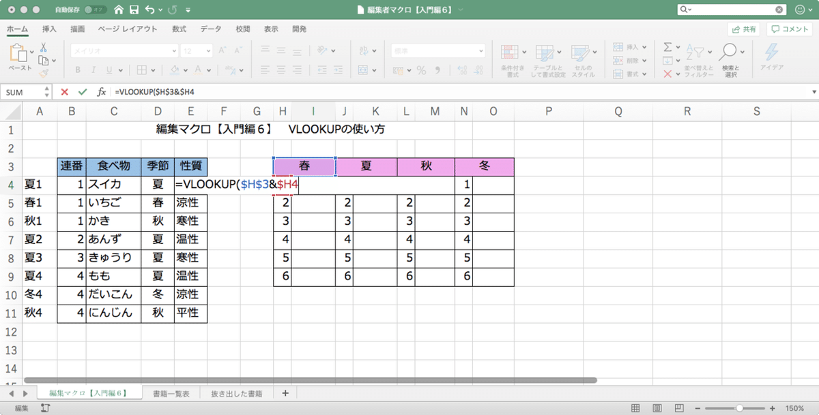Cut selection with the scissors icon

(43, 48)
